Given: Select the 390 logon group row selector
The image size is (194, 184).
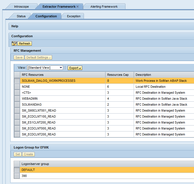Looking at the screenshot, I should 17,176.
